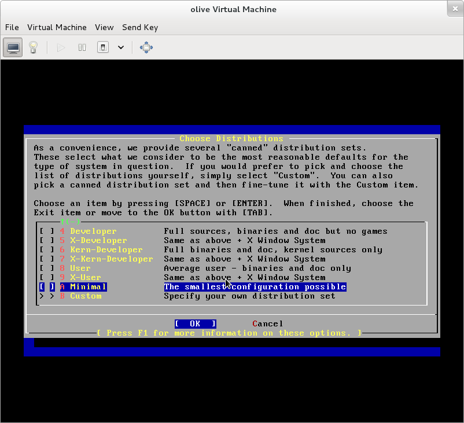
Task: Expand the shutdown options dropdown arrow
Action: pyautogui.click(x=121, y=47)
